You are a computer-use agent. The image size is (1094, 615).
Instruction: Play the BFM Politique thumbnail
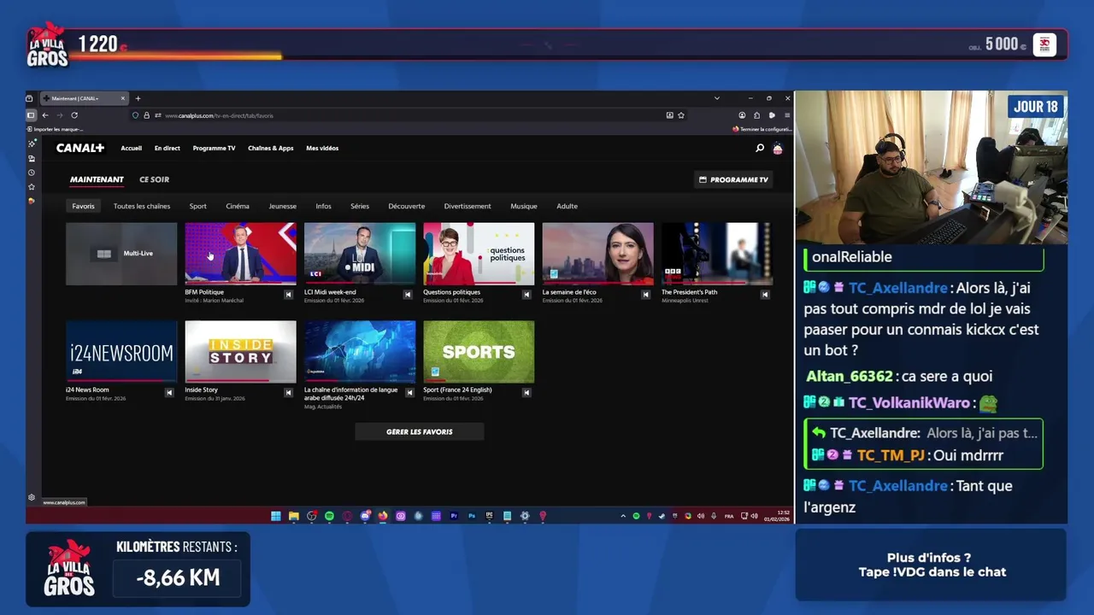pos(240,254)
